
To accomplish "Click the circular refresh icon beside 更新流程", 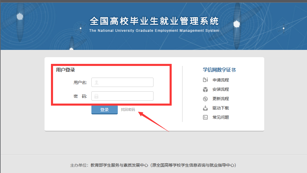I will [205, 99].
